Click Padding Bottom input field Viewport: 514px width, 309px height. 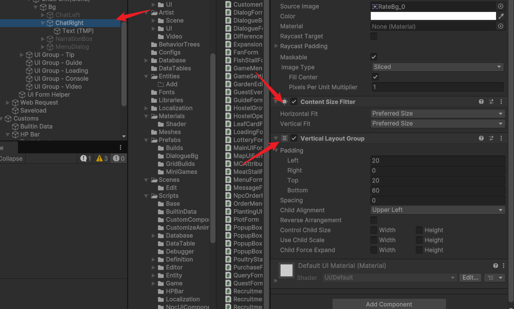(438, 190)
